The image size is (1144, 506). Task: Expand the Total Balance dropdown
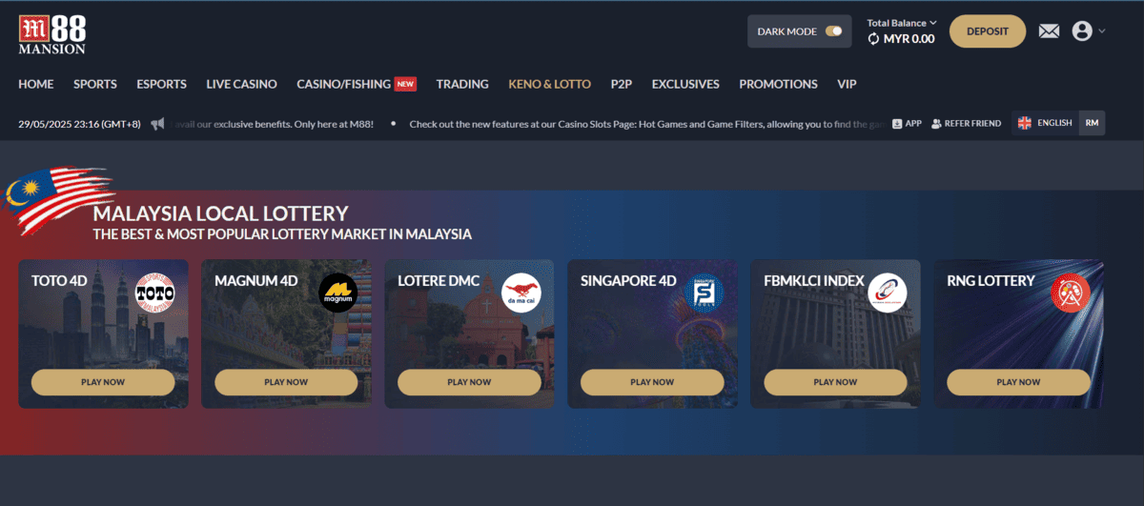(x=901, y=23)
